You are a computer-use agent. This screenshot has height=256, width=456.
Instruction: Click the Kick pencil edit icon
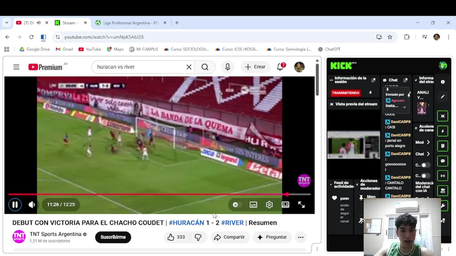click(442, 96)
